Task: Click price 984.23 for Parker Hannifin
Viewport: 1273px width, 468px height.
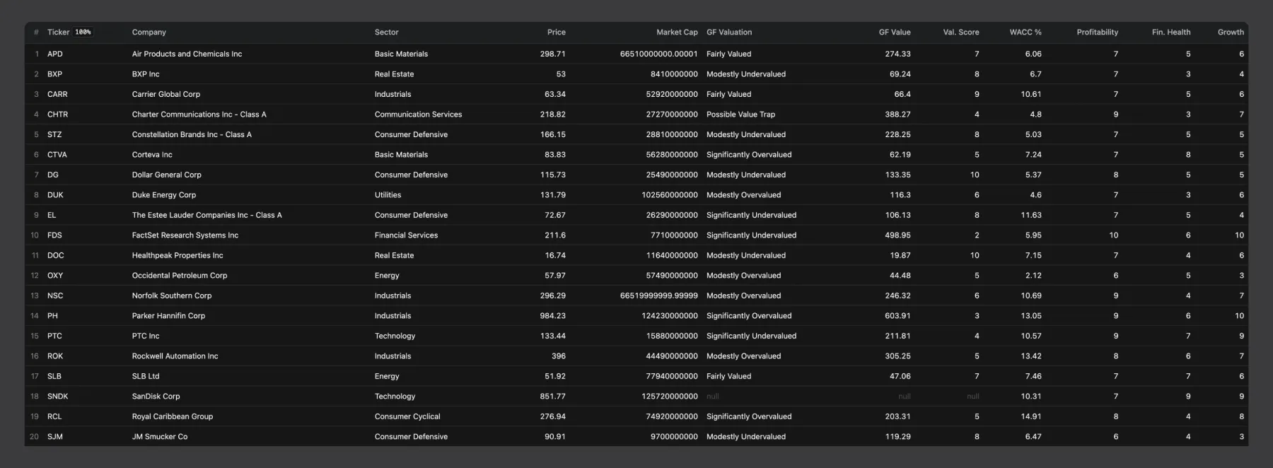Action: (x=553, y=316)
